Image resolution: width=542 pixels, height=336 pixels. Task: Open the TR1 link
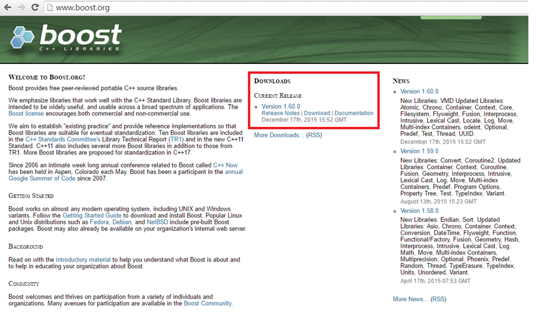pos(176,139)
